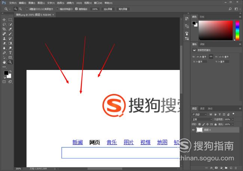Reset default foreground and background colors

click(x=4, y=77)
